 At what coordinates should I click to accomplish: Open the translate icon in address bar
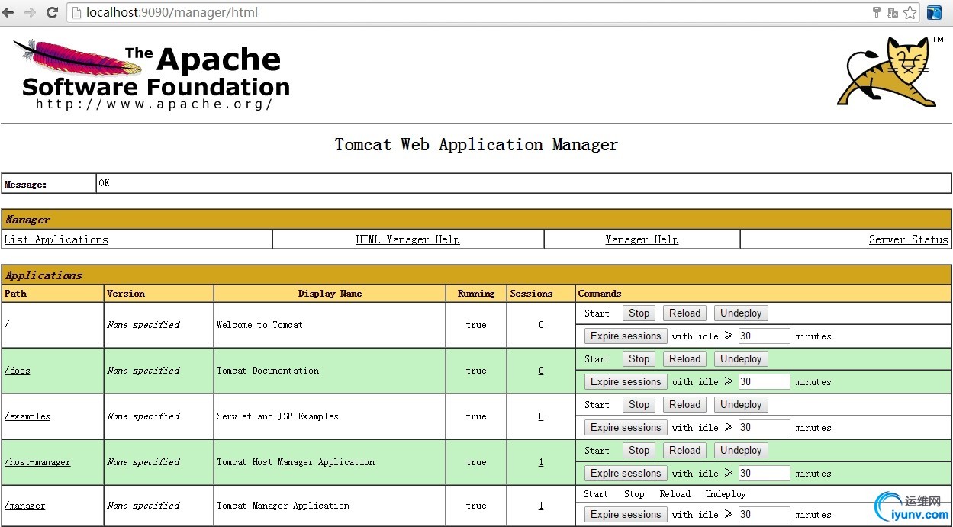pyautogui.click(x=892, y=12)
